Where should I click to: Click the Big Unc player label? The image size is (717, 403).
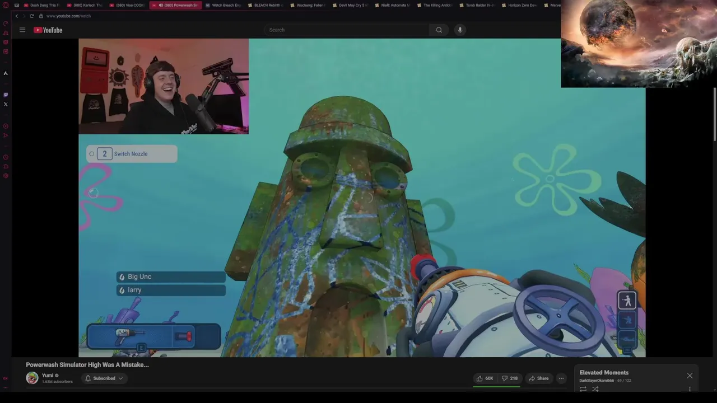click(x=171, y=277)
